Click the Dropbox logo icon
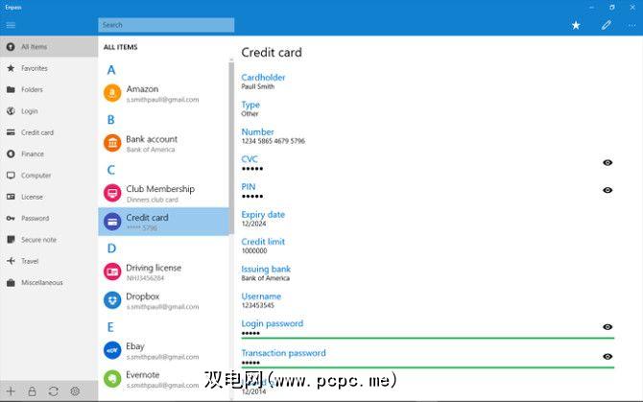 point(112,300)
